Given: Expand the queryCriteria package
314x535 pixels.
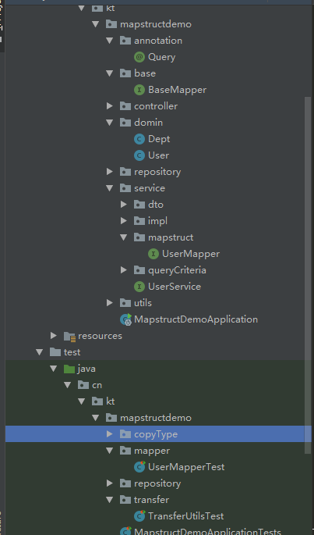Looking at the screenshot, I should click(x=124, y=270).
